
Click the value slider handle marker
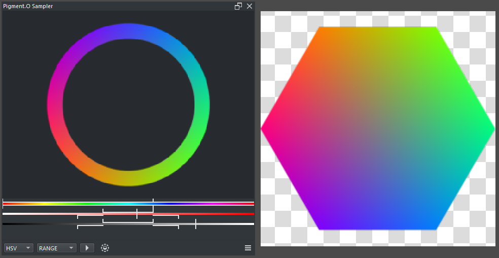(196, 224)
